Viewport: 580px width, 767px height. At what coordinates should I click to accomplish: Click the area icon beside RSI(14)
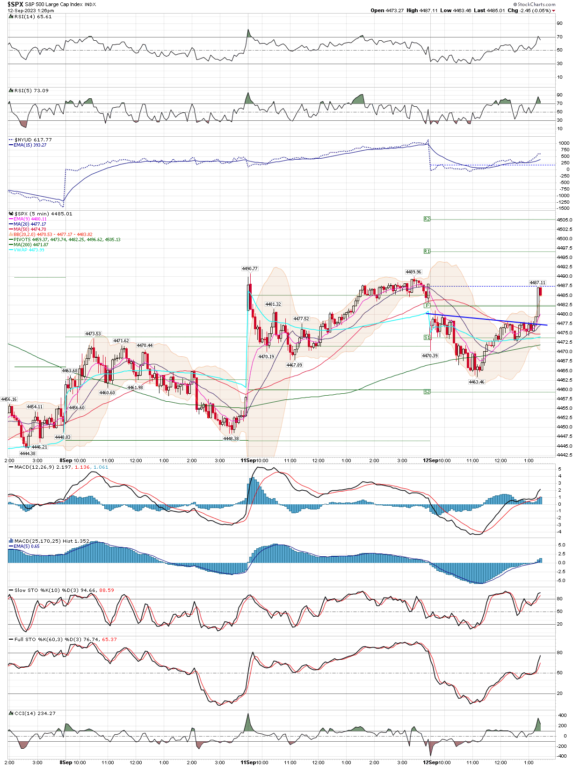11,17
